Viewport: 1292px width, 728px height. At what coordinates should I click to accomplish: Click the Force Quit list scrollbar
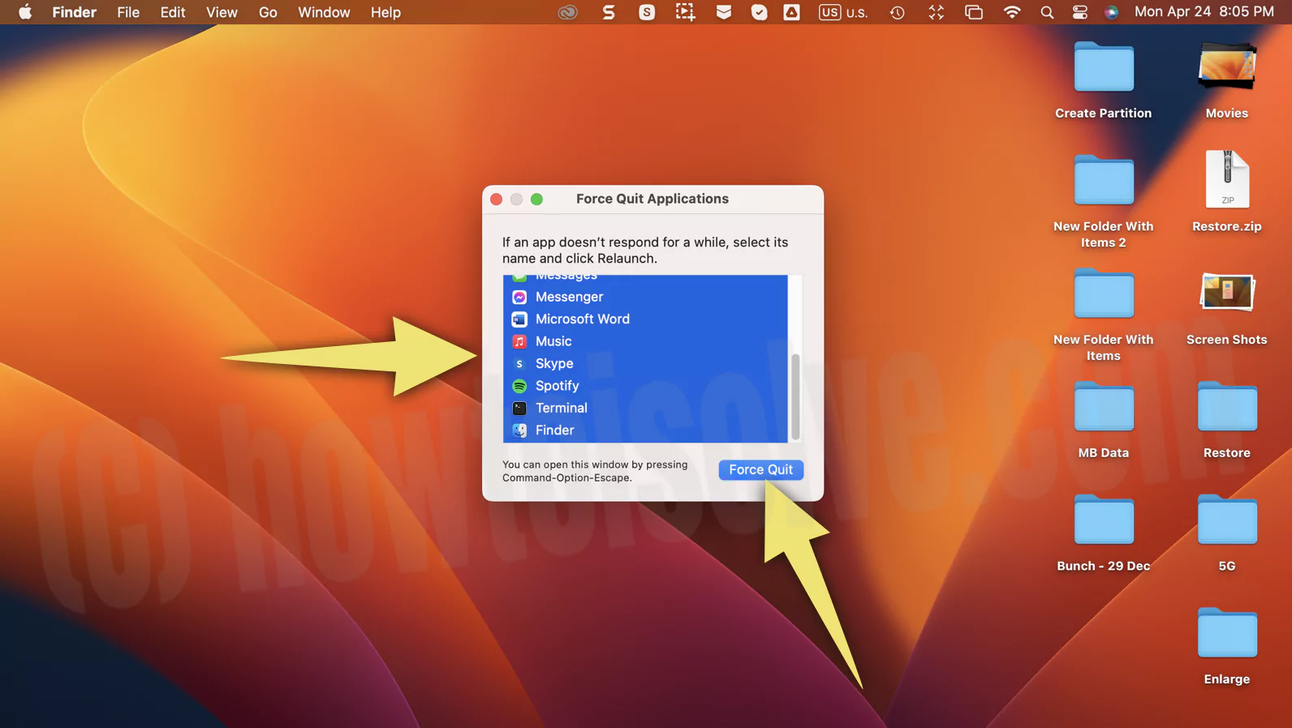(x=795, y=396)
